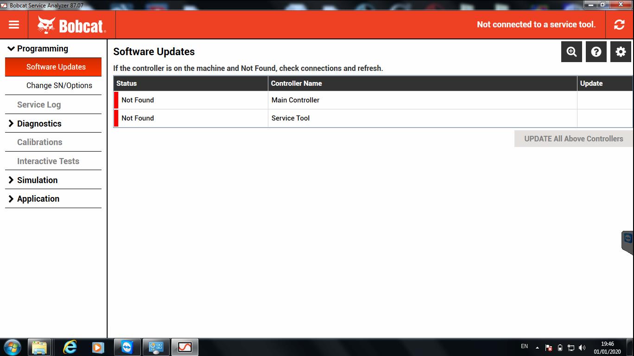Click the Status column header
Screen dimensions: 634x356
point(190,83)
